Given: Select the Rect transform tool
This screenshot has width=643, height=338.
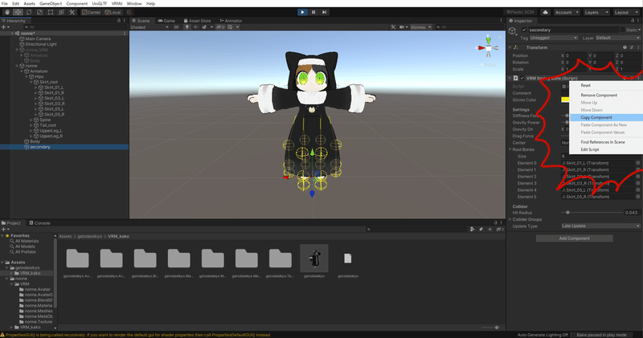Looking at the screenshot, I should [51, 12].
